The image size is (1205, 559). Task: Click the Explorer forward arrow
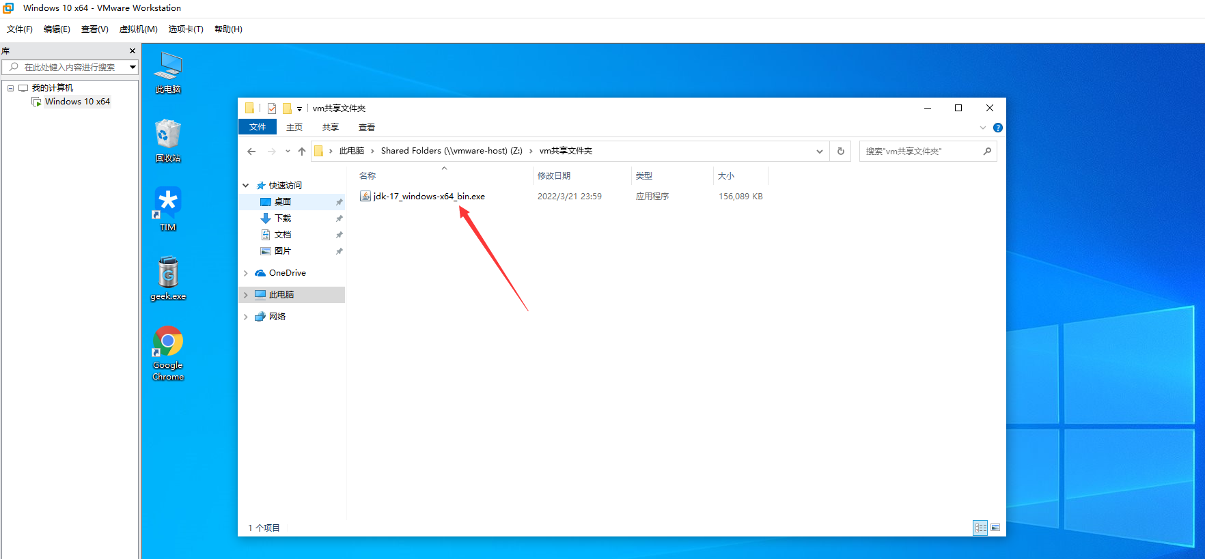point(272,152)
